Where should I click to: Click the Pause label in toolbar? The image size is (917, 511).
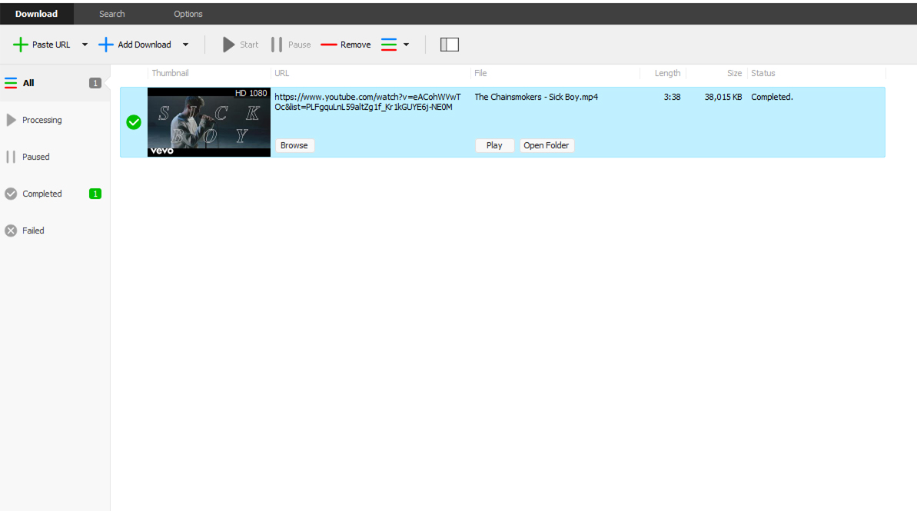[300, 45]
